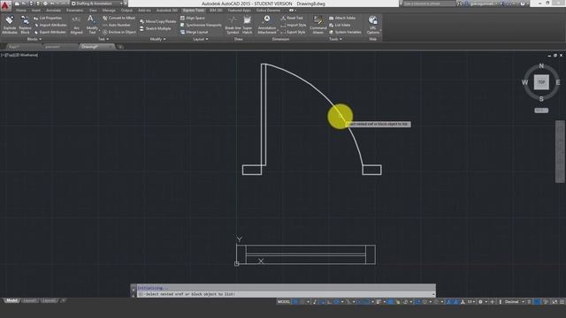
Task: Open the Home ribbon tab
Action: click(x=21, y=11)
